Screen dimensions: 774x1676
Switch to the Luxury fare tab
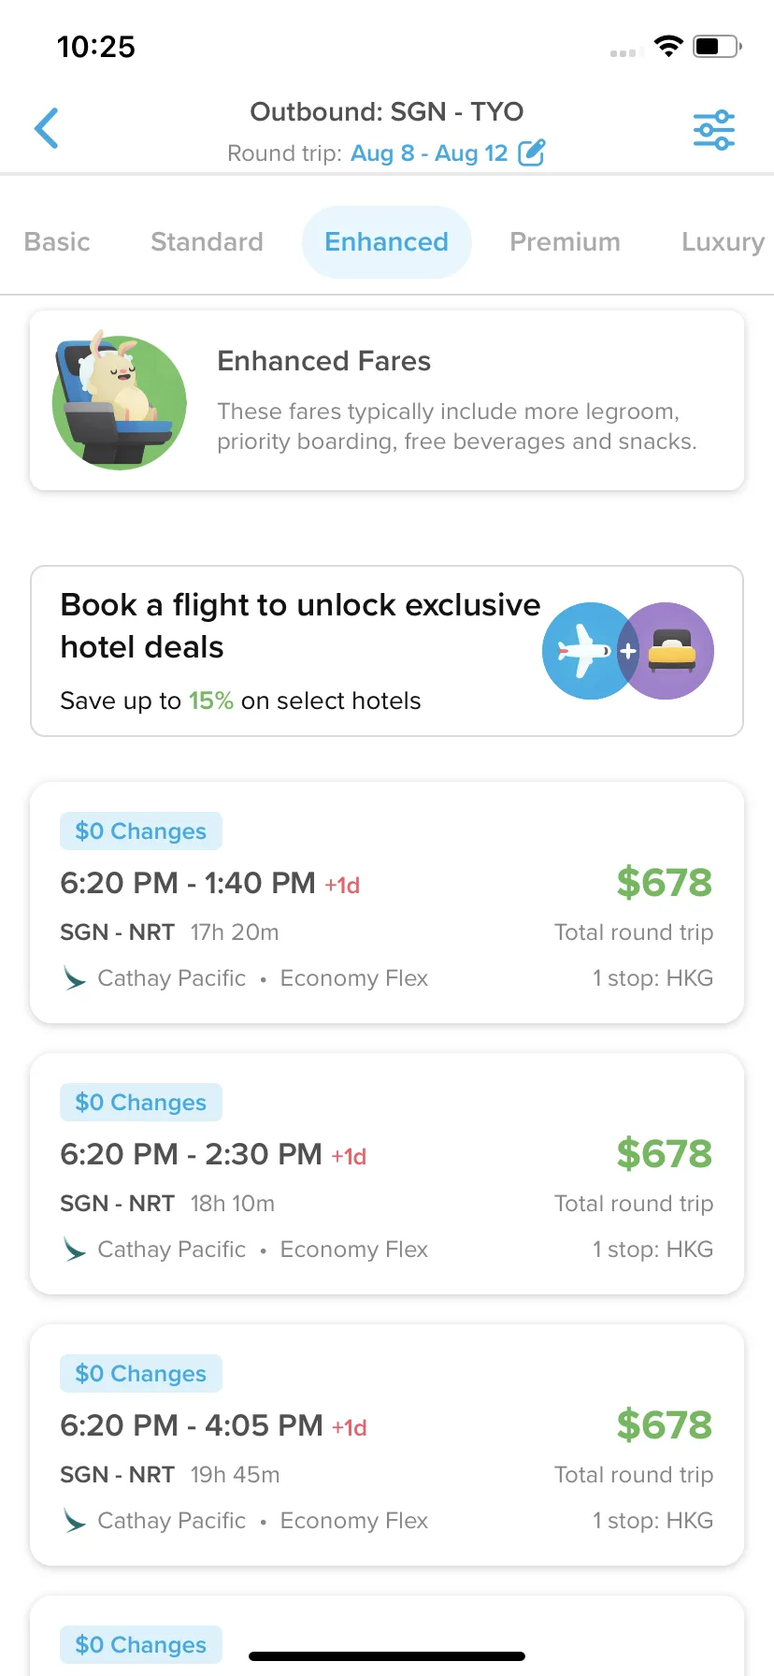pos(723,242)
